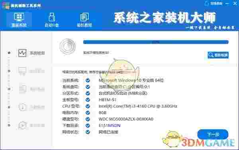The image size is (239, 150).
Task: Click the checkmark beside Windows 10 system row
Action: (x=88, y=80)
